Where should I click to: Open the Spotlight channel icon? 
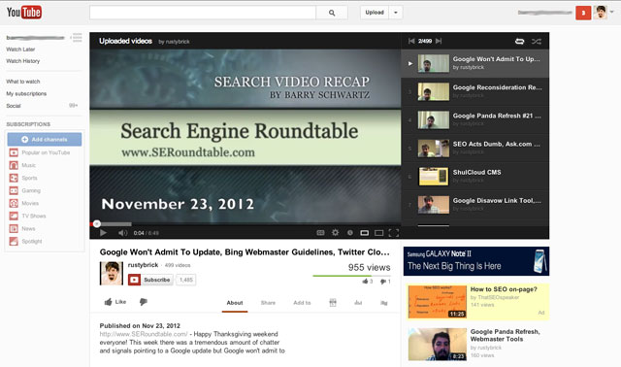(14, 242)
